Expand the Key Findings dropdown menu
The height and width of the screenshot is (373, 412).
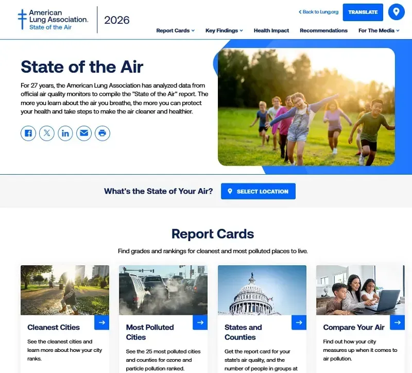pos(224,30)
